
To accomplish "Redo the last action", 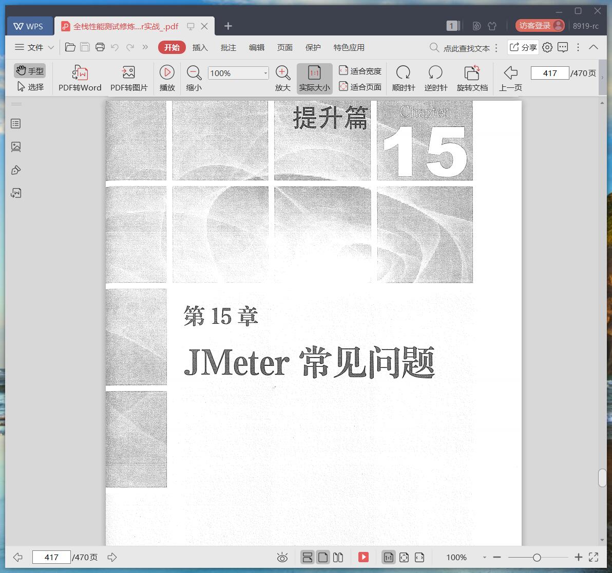I will coord(130,47).
